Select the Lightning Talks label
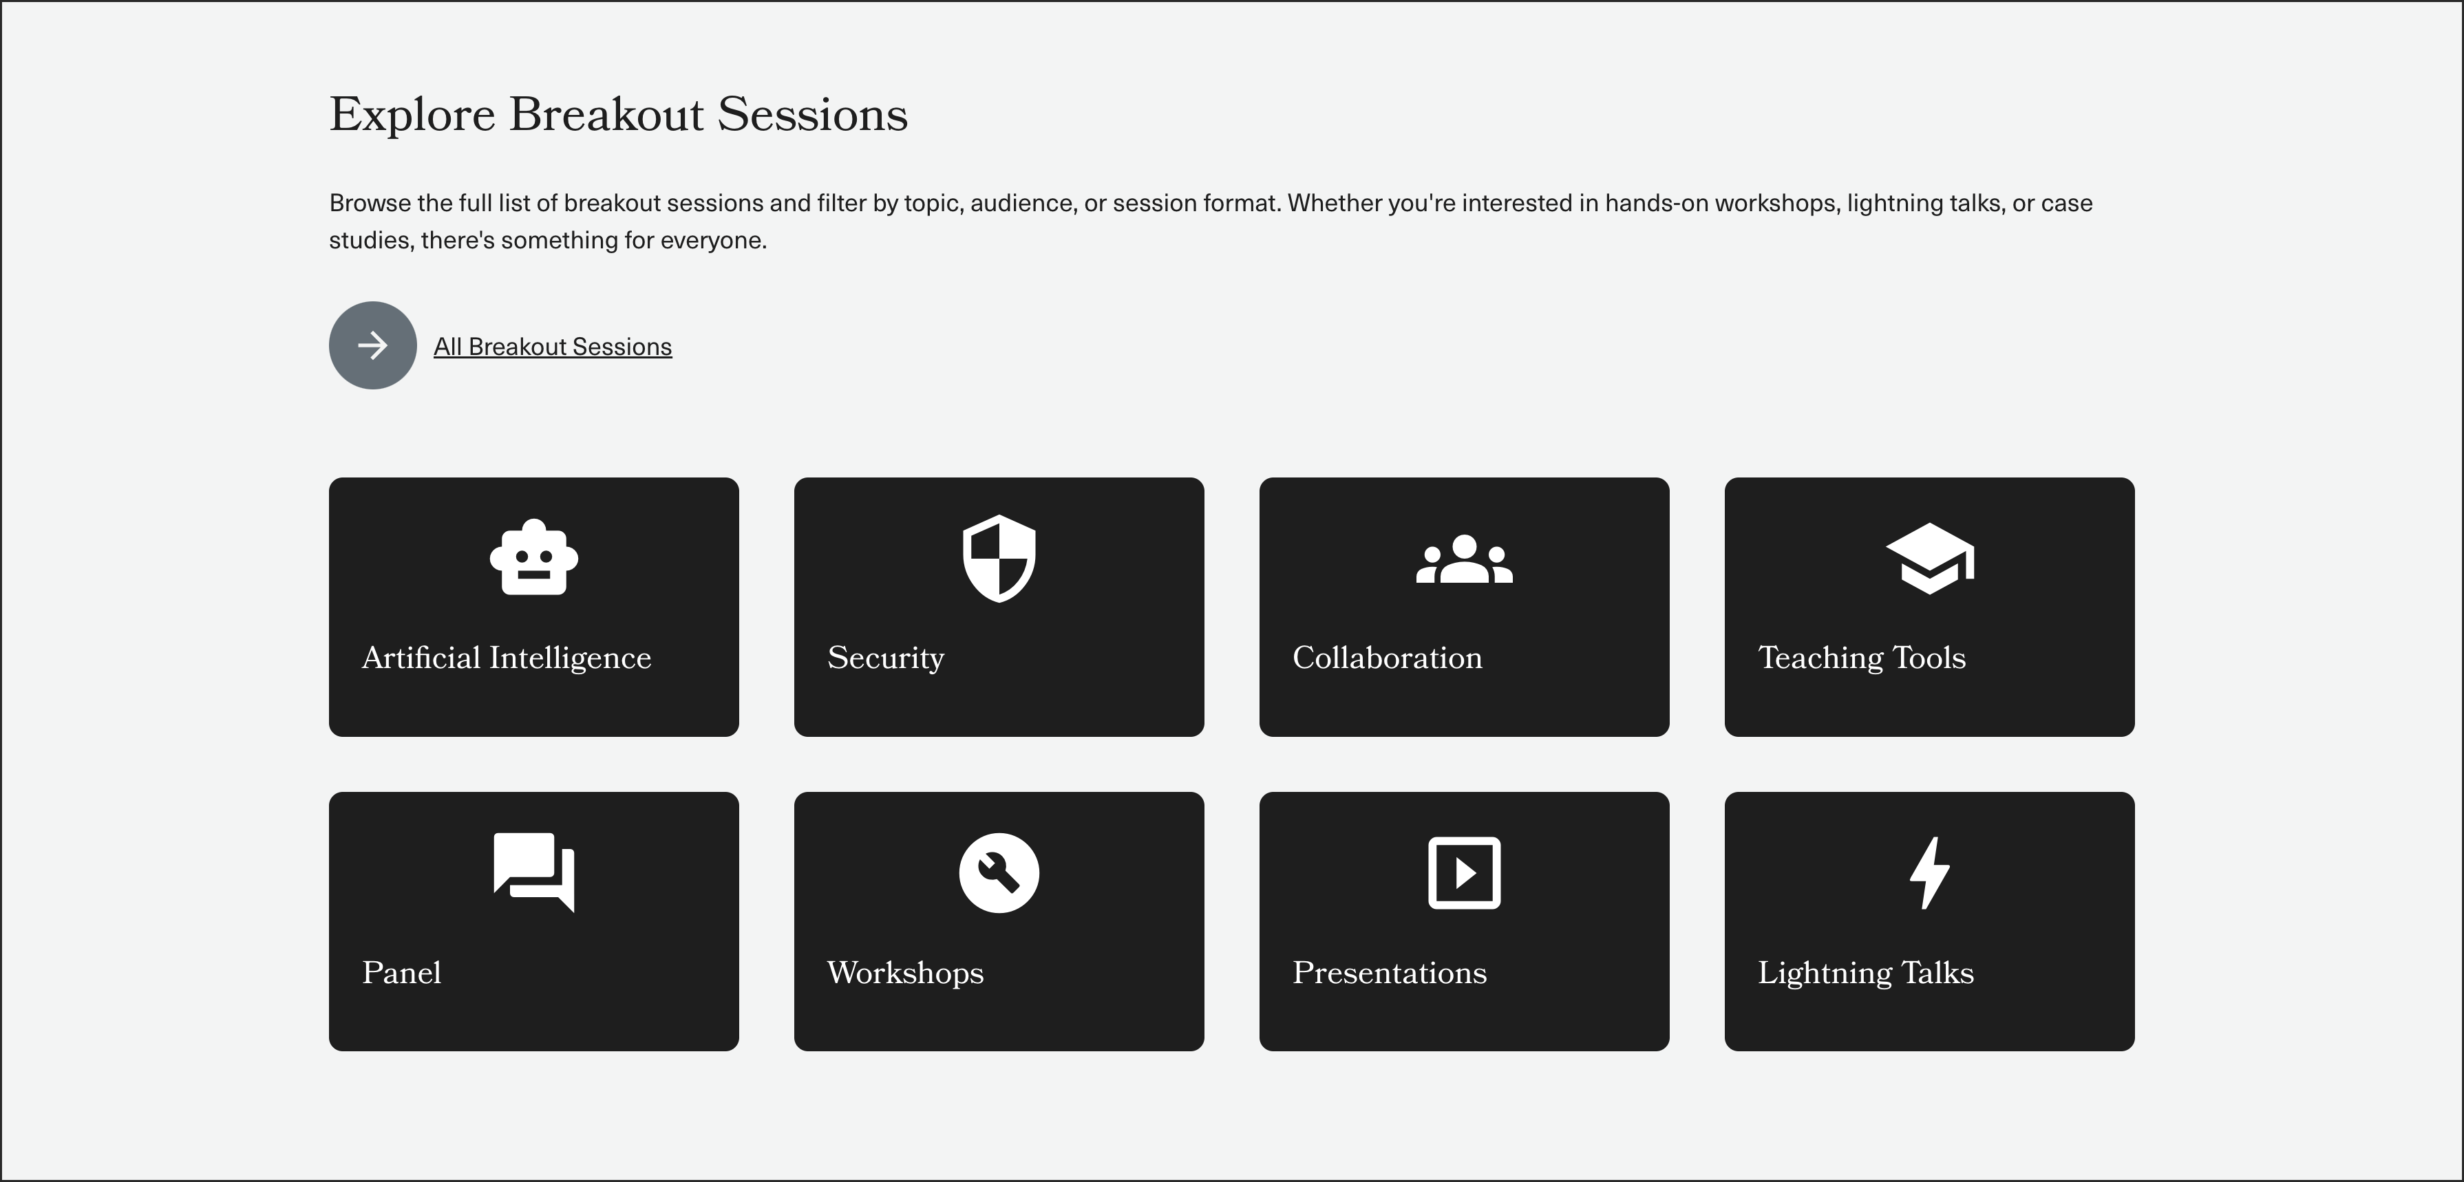This screenshot has width=2464, height=1182. click(1865, 971)
